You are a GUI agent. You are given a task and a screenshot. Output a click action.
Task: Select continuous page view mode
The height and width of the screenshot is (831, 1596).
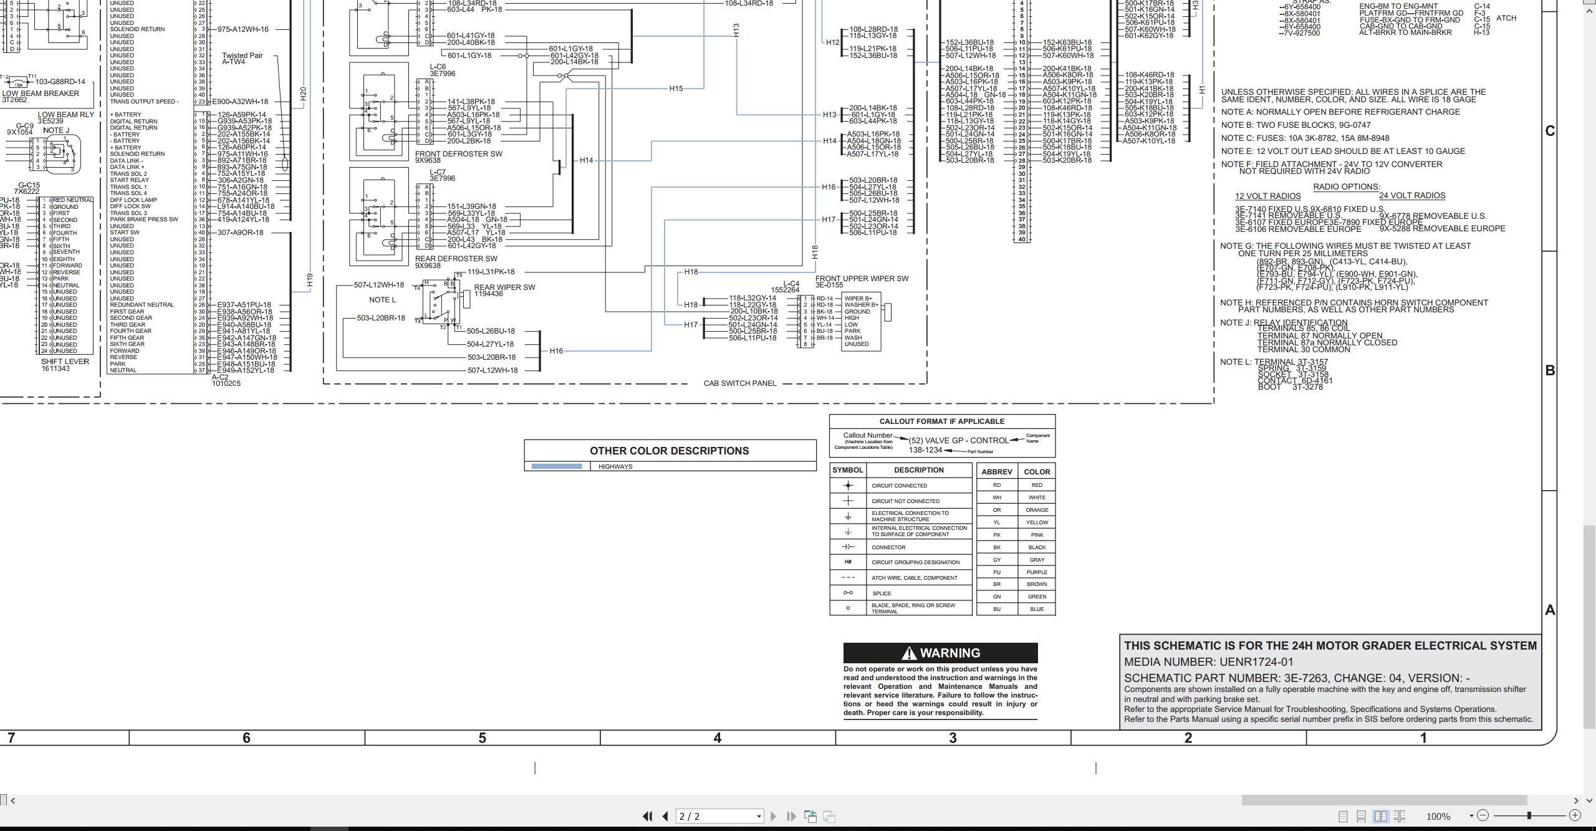pos(1362,816)
